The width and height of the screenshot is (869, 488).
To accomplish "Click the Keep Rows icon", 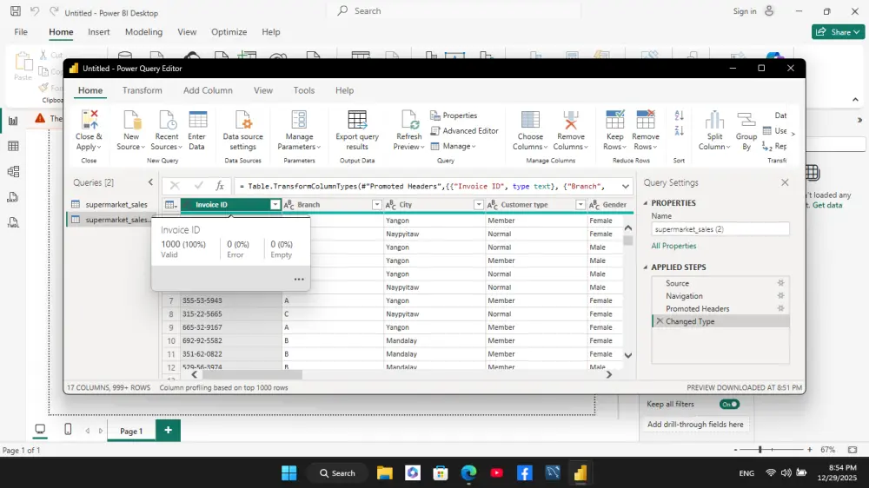I will coord(614,120).
